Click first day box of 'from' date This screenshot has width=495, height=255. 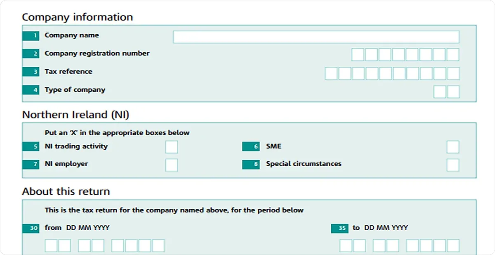click(51, 246)
